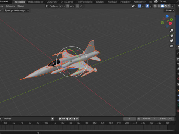Select the active Планировка workspace tab
The width and height of the screenshot is (179, 134).
coord(19,2)
